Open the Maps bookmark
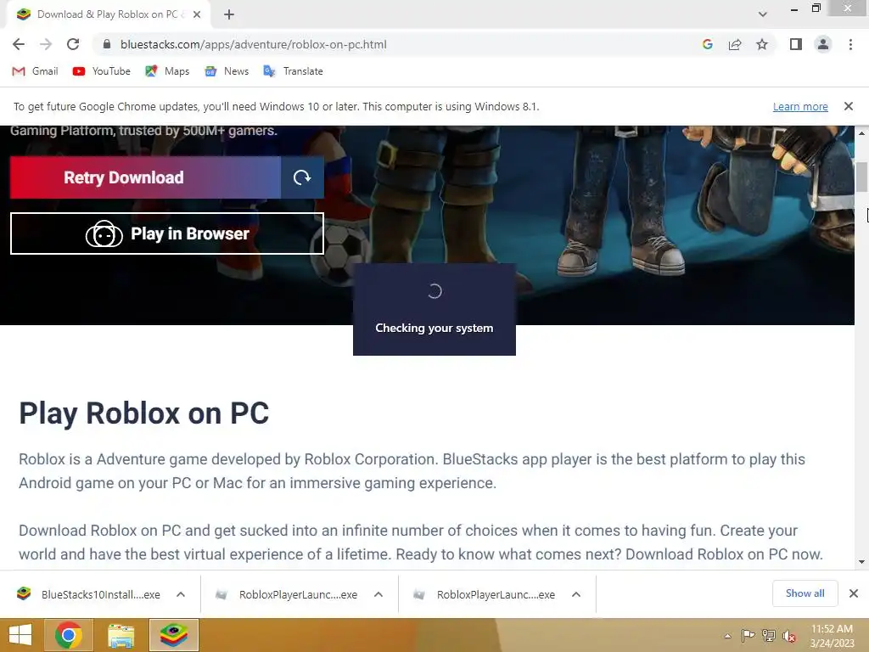The width and height of the screenshot is (869, 652). pyautogui.click(x=167, y=71)
